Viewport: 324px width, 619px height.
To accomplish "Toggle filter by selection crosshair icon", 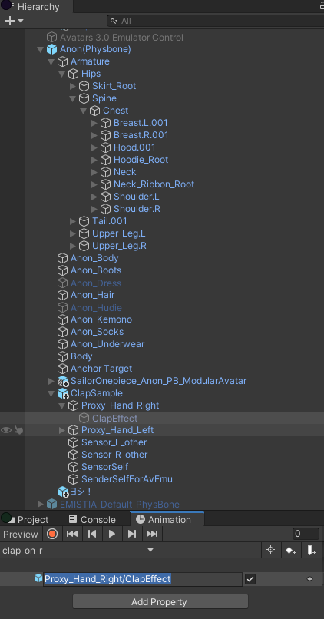I will point(271,551).
